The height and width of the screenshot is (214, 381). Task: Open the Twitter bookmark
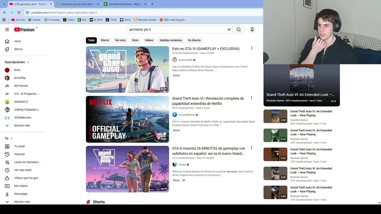(x=69, y=20)
